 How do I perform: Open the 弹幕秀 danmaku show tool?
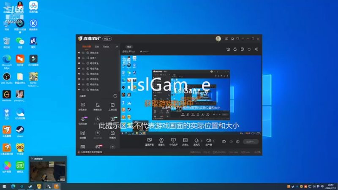[112, 135]
